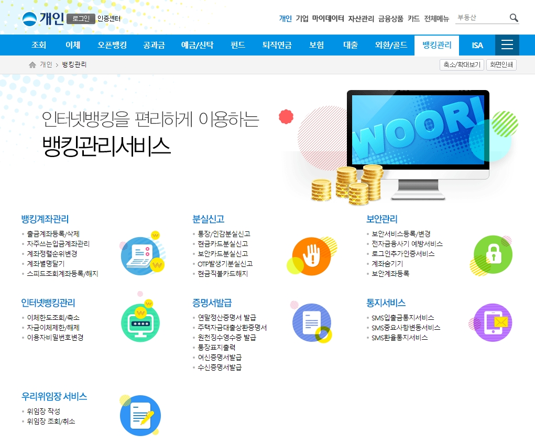Click 뱅킹관리 in the breadcrumb
The width and height of the screenshot is (535, 446).
point(74,64)
